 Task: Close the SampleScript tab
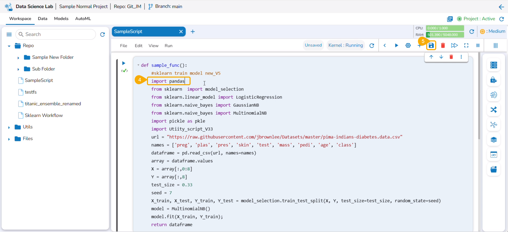click(x=181, y=32)
